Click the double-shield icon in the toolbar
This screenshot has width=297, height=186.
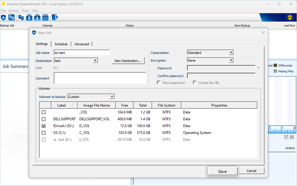[x=21, y=17]
